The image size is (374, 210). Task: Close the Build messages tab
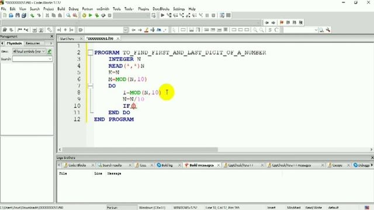coord(218,165)
